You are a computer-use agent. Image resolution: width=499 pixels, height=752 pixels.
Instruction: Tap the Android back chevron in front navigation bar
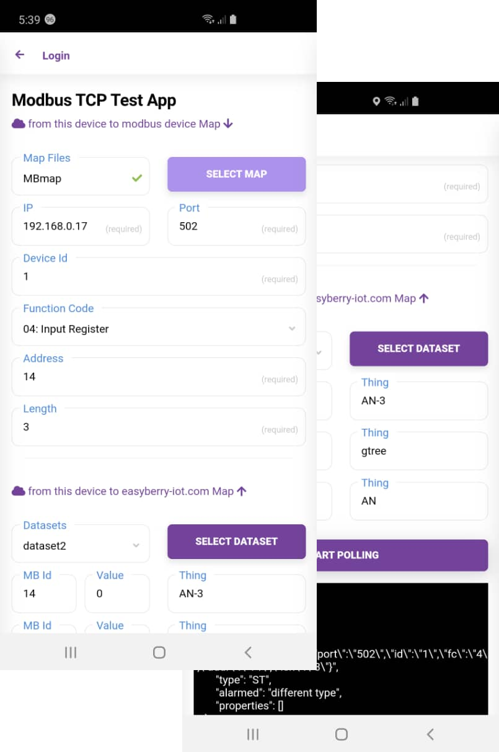click(248, 652)
